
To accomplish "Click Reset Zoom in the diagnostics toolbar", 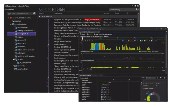I will pyautogui.click(x=98, y=34).
